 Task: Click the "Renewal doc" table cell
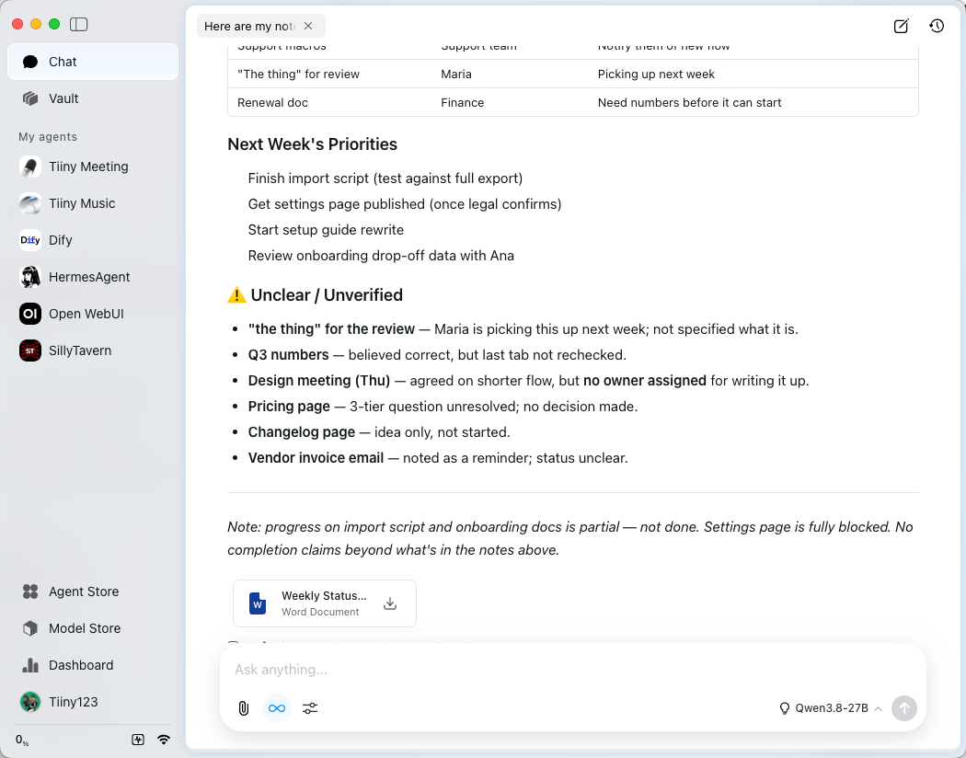pyautogui.click(x=273, y=102)
